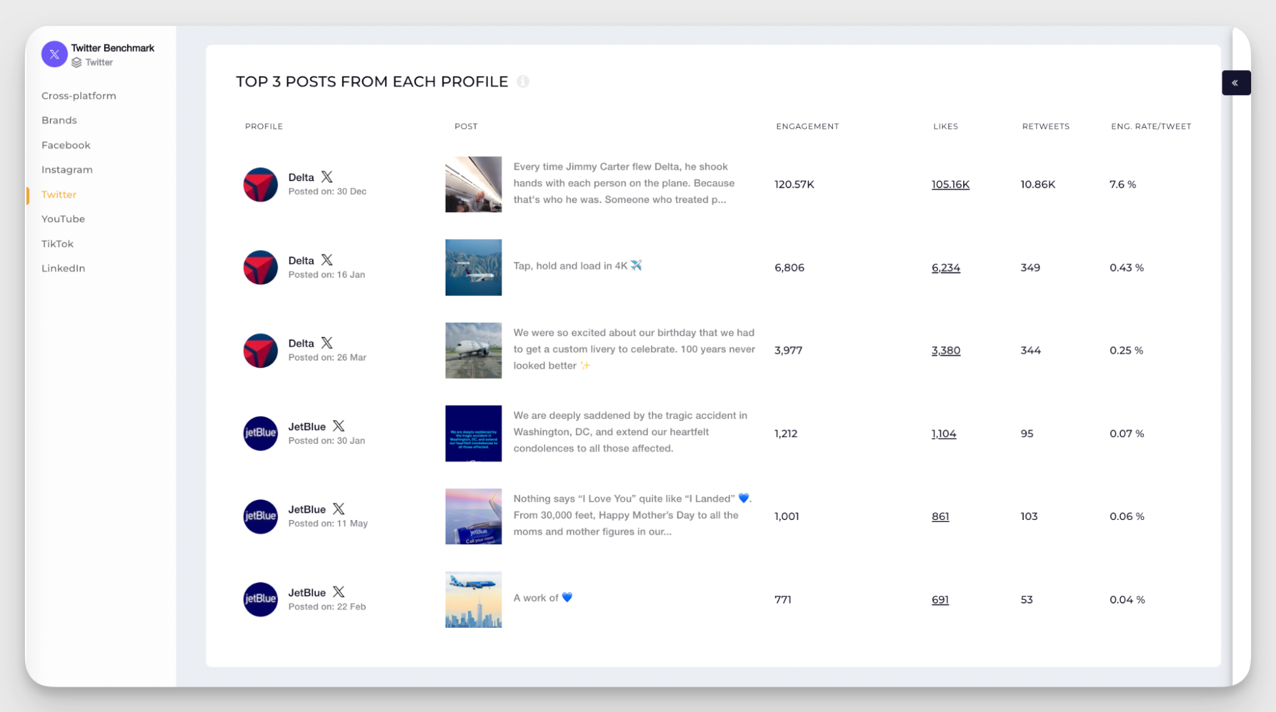Go to the Instagram section
Screen dimensions: 1276x712
pyautogui.click(x=66, y=169)
